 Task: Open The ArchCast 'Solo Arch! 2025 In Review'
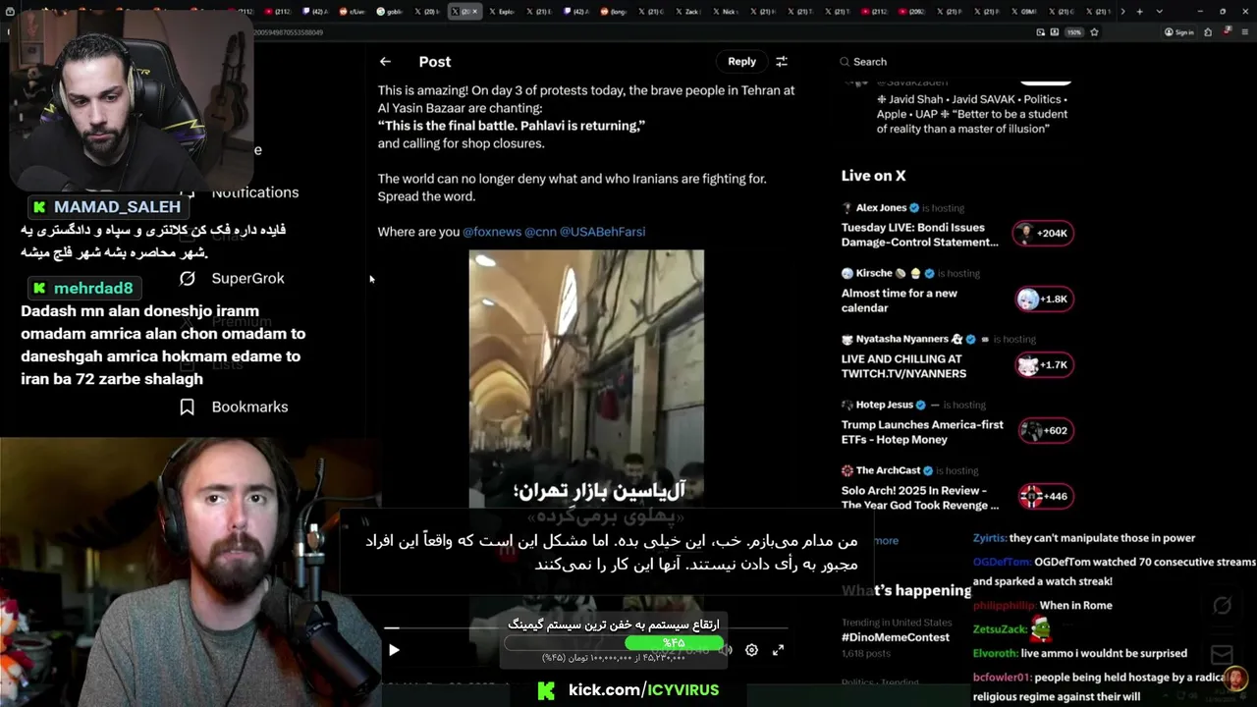pyautogui.click(x=920, y=498)
